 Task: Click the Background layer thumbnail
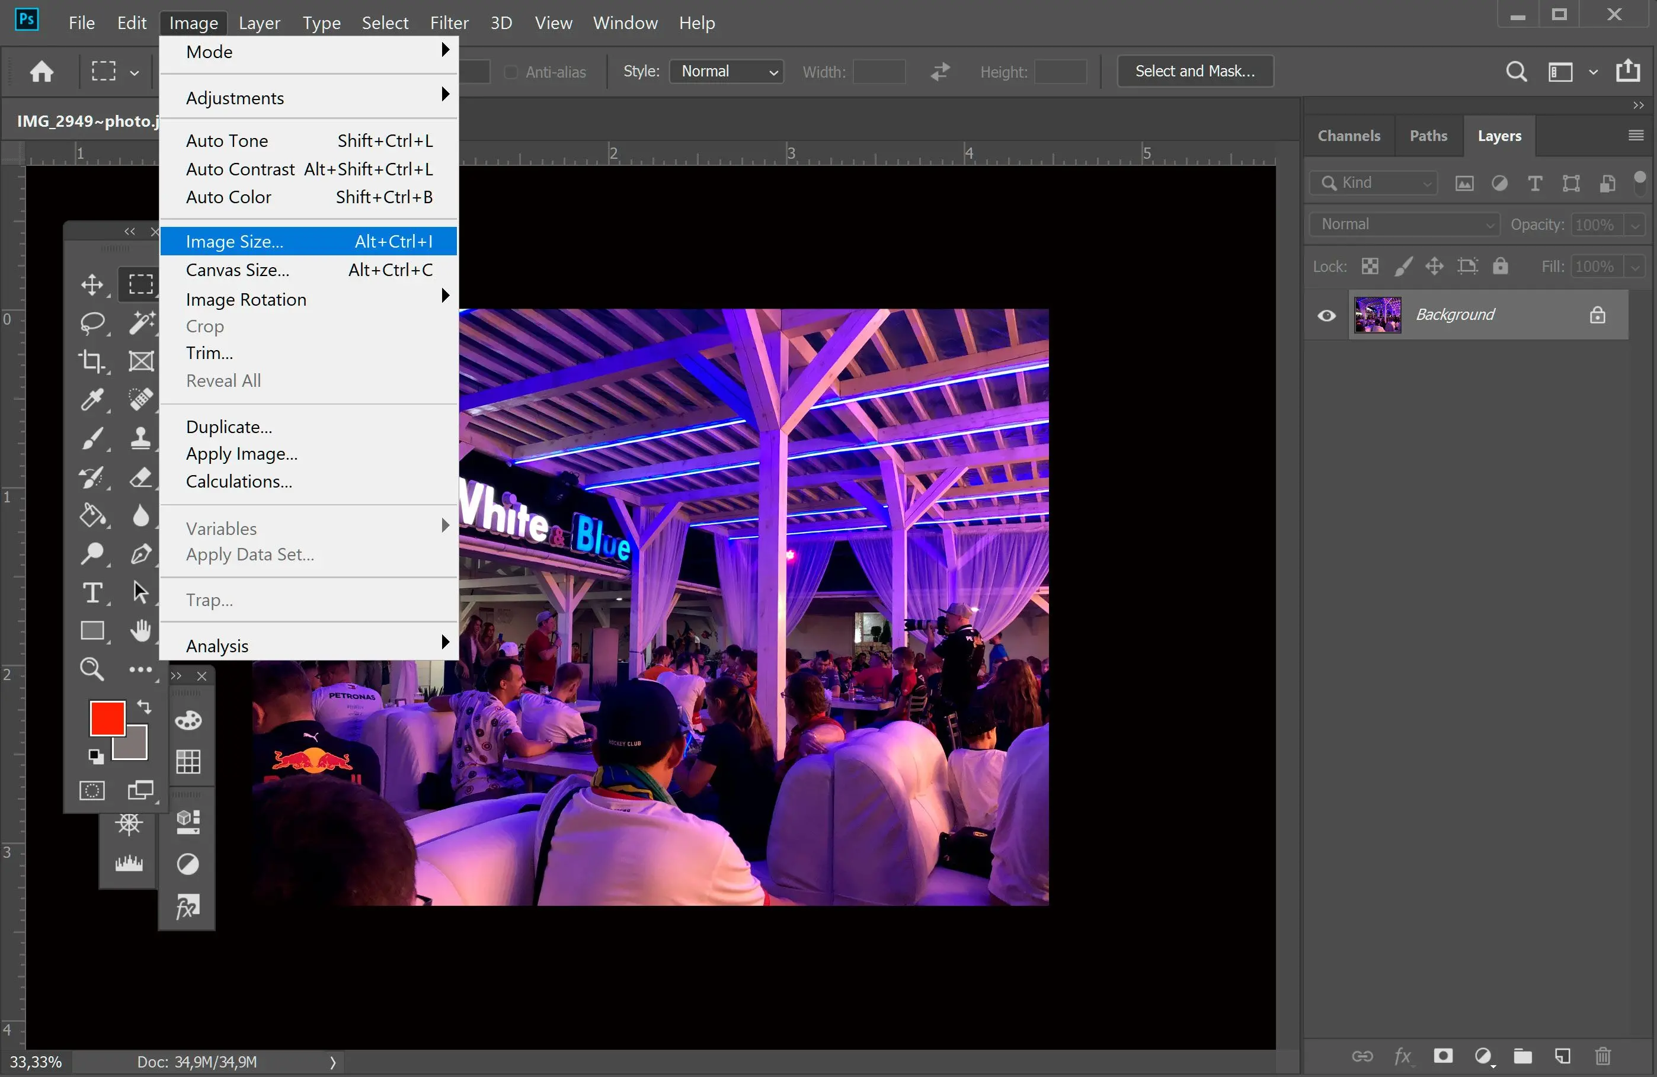(1377, 314)
